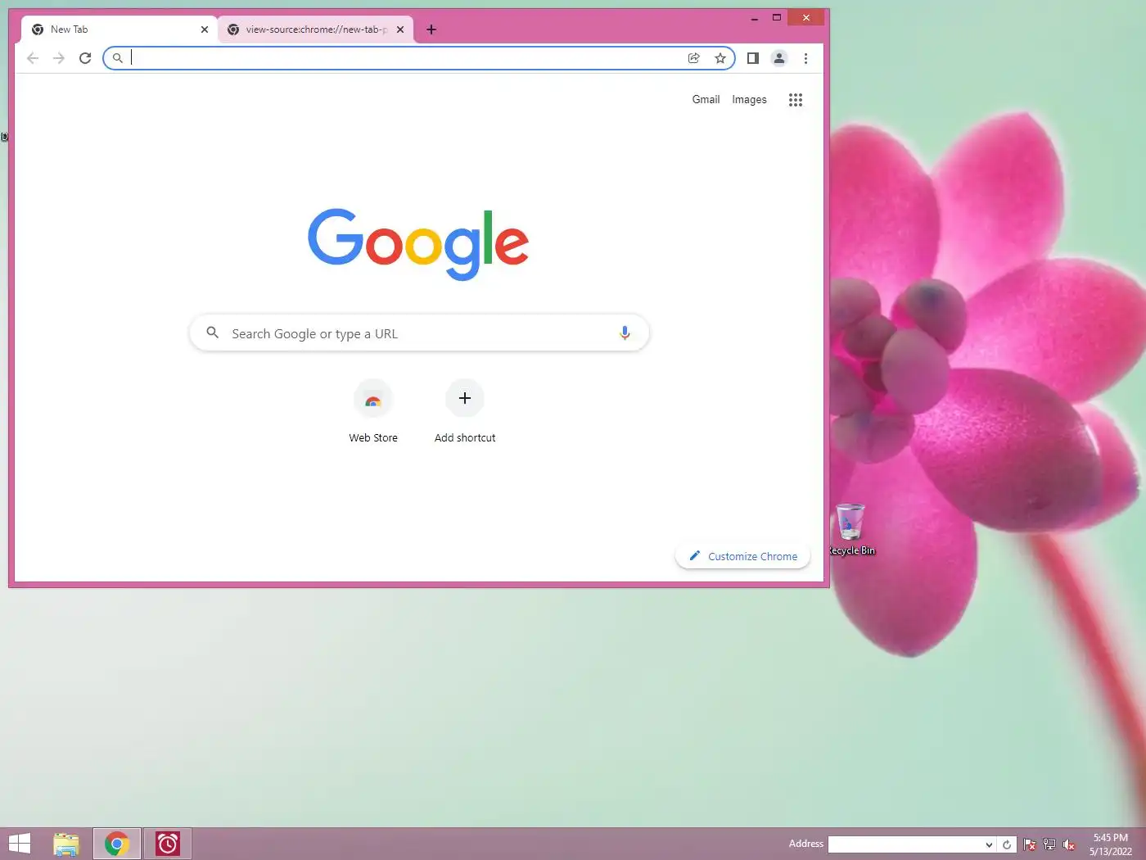1146x860 pixels.
Task: Open the profile avatar menu
Action: [x=779, y=58]
